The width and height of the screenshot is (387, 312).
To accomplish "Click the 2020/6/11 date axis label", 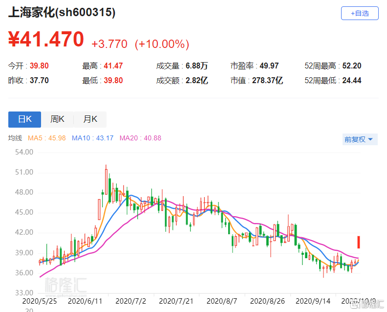I will [x=85, y=301].
